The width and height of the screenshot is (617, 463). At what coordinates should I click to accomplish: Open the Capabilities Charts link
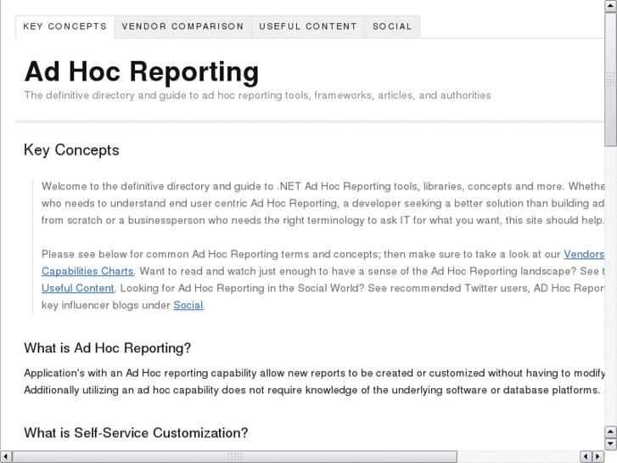(87, 271)
